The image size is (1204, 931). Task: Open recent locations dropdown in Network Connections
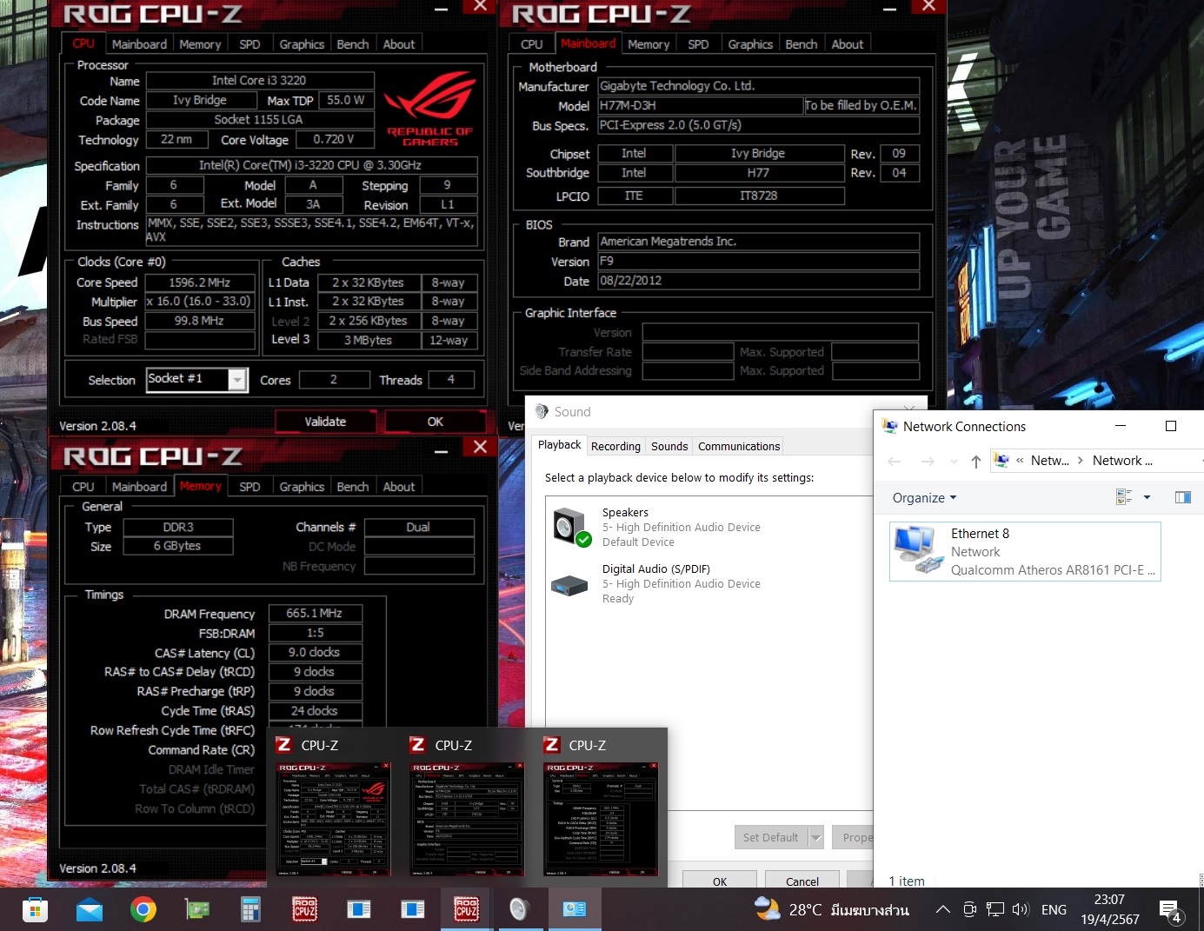pos(954,462)
